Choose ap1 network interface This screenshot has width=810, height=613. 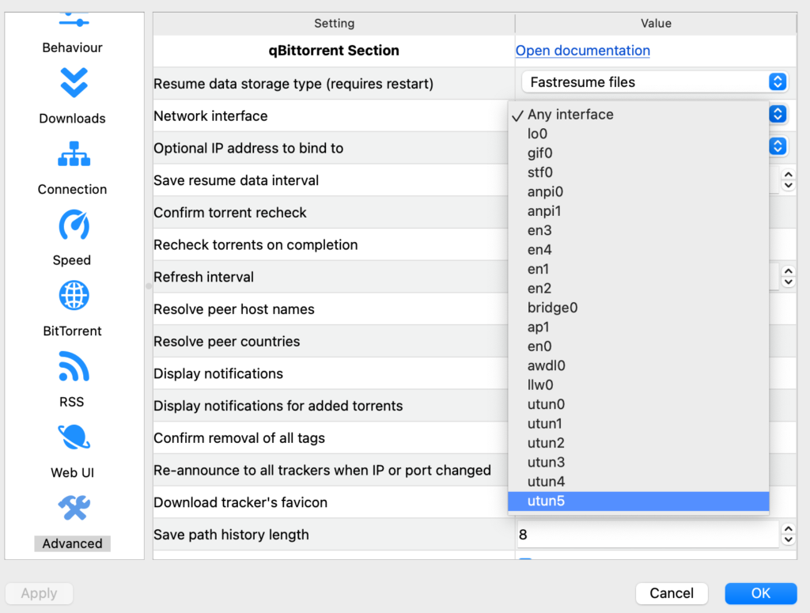point(638,327)
